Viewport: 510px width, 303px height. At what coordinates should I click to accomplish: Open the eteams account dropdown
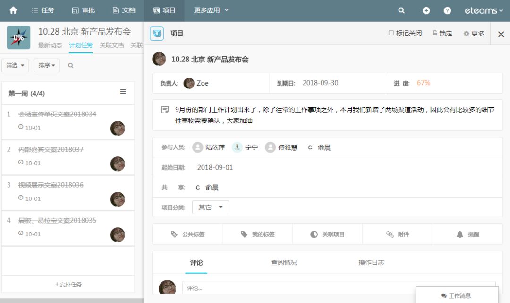coord(484,11)
